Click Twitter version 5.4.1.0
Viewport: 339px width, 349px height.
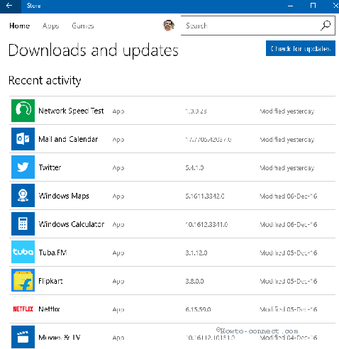tap(194, 168)
